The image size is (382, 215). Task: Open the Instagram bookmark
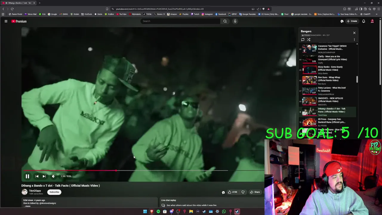tap(207, 14)
